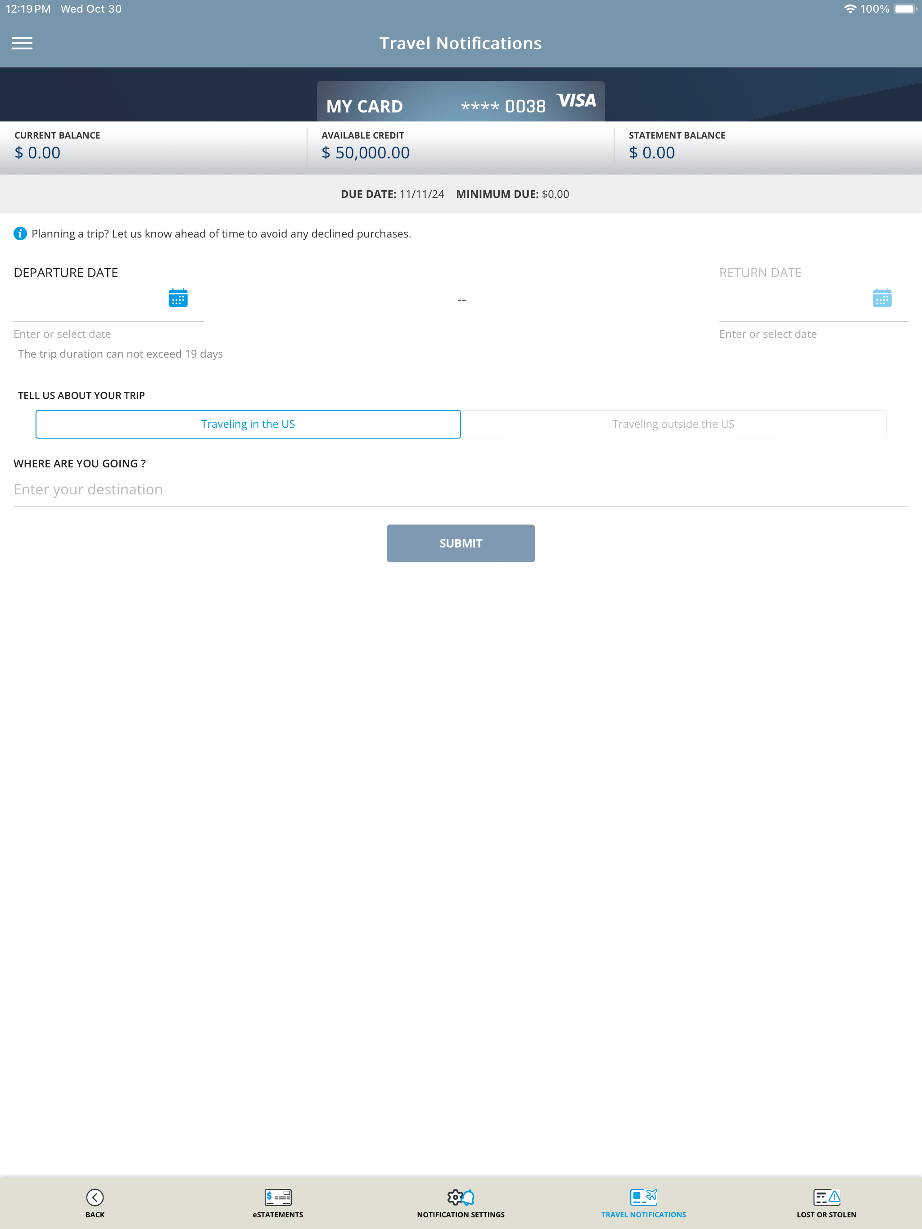The width and height of the screenshot is (922, 1229).
Task: Open departure date calendar picker
Action: (178, 298)
